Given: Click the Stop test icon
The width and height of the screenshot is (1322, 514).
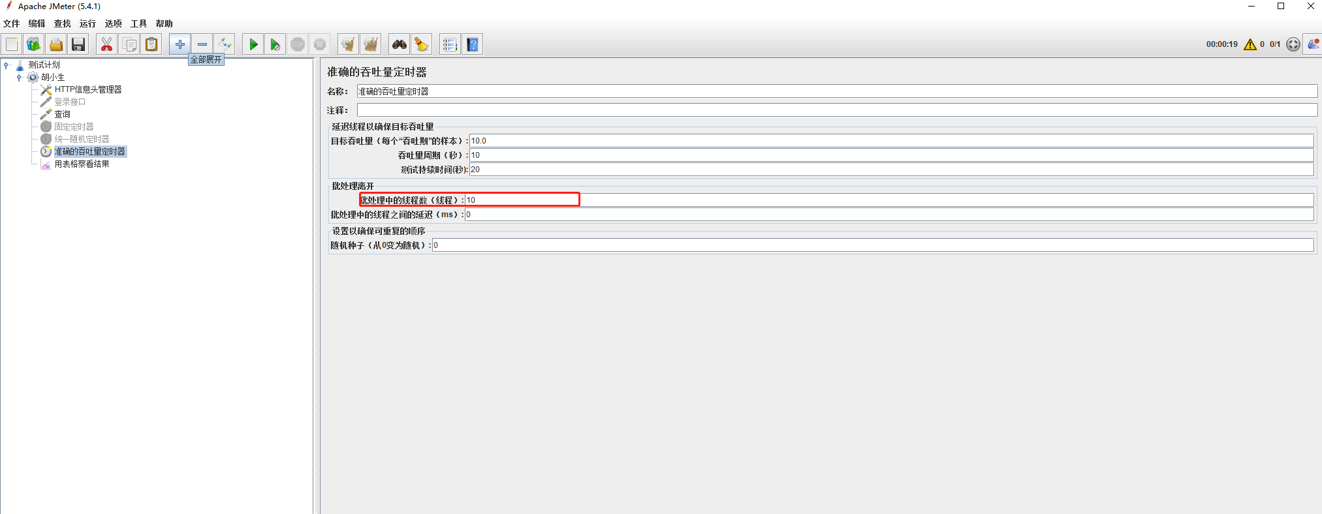Looking at the screenshot, I should pyautogui.click(x=298, y=44).
